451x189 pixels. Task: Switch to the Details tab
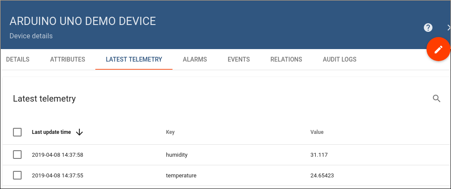(x=18, y=59)
